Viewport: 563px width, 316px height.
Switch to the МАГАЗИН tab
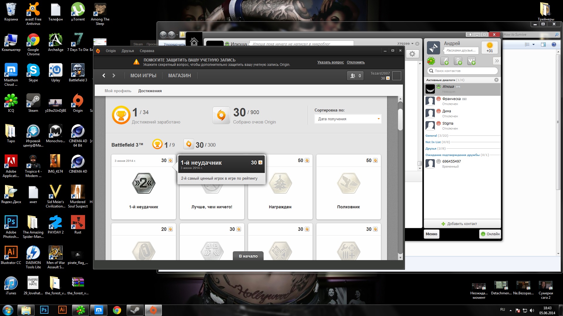(x=179, y=75)
